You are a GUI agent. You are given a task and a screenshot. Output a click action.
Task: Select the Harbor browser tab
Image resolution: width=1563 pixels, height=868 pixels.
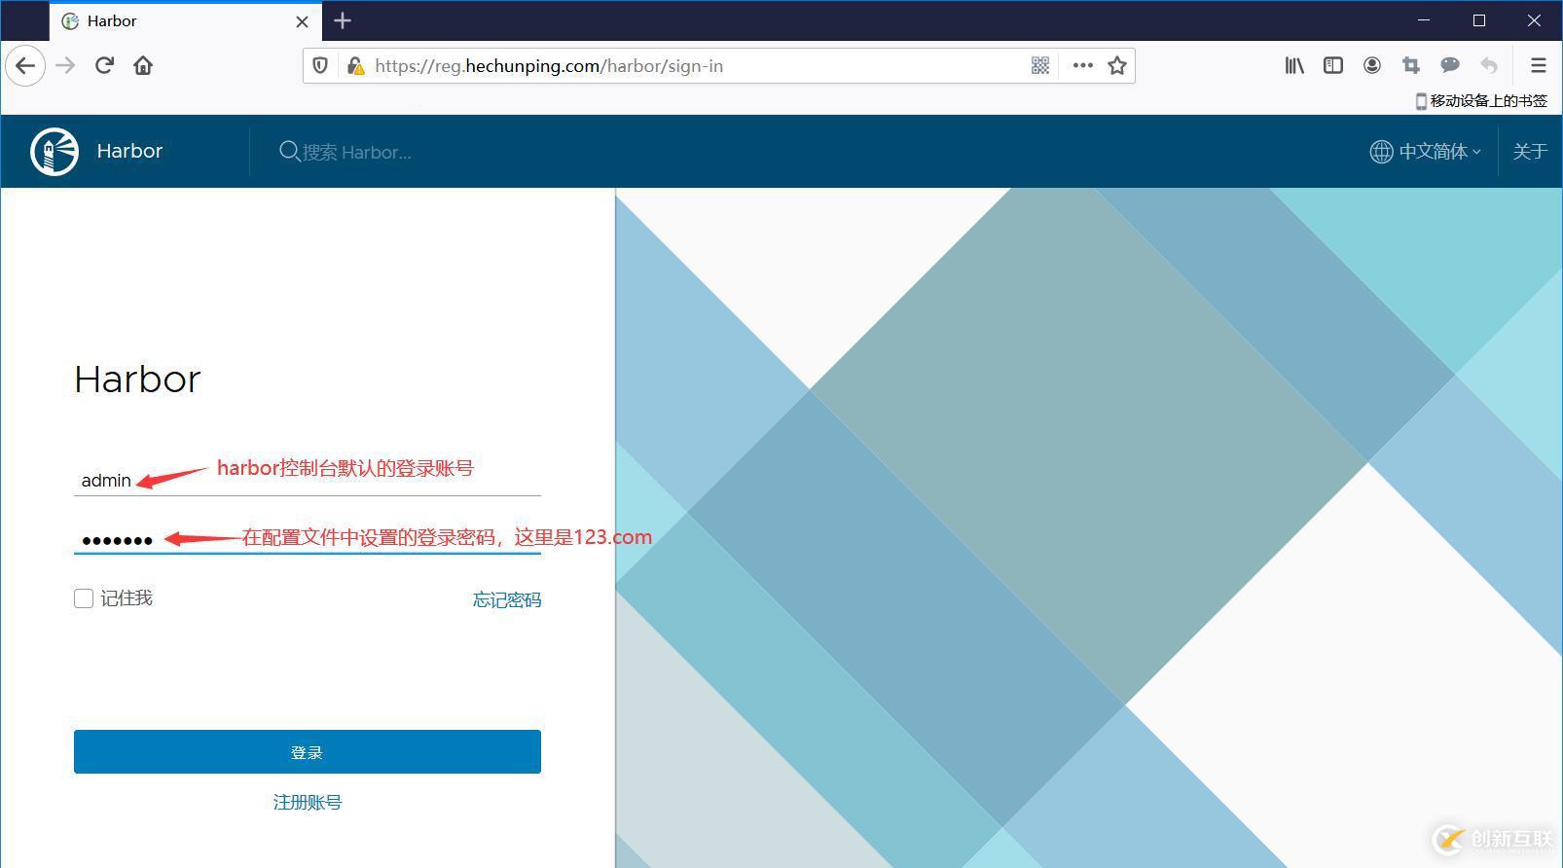coord(185,21)
